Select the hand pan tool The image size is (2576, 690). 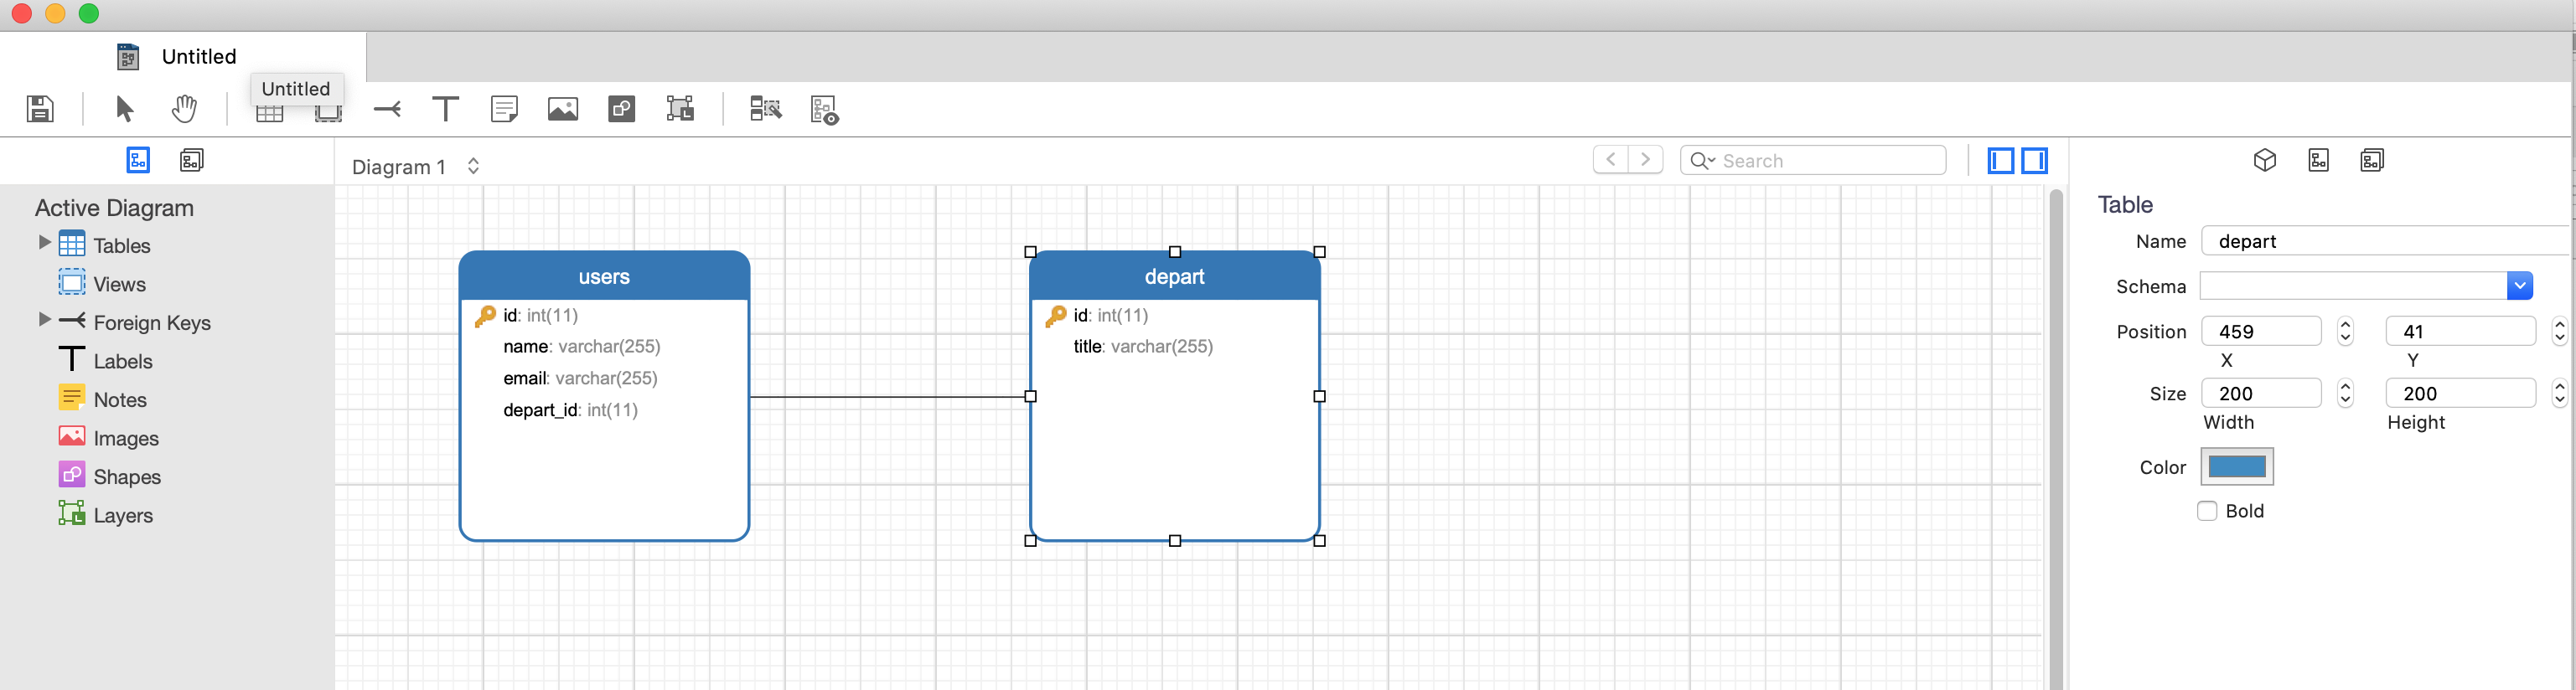pos(184,109)
